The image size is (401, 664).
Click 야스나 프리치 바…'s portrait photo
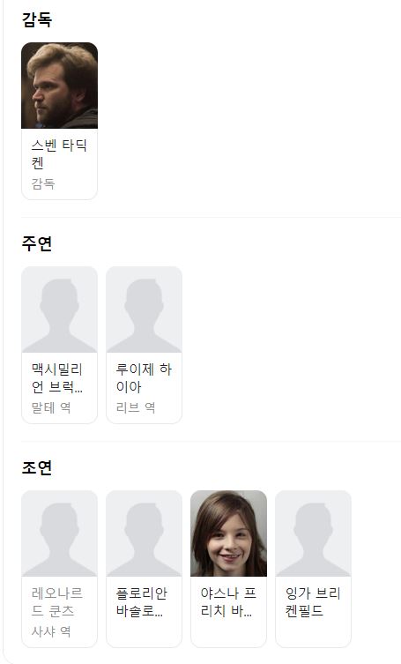(228, 533)
